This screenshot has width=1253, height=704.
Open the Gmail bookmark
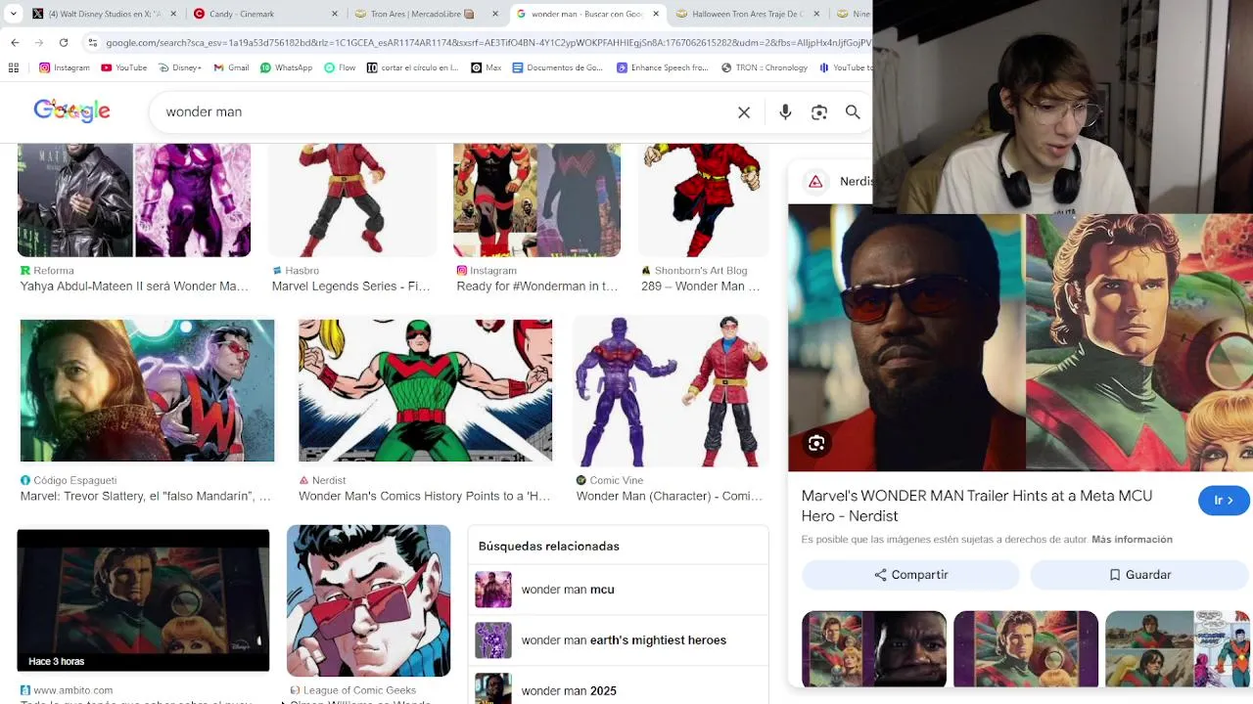231,67
